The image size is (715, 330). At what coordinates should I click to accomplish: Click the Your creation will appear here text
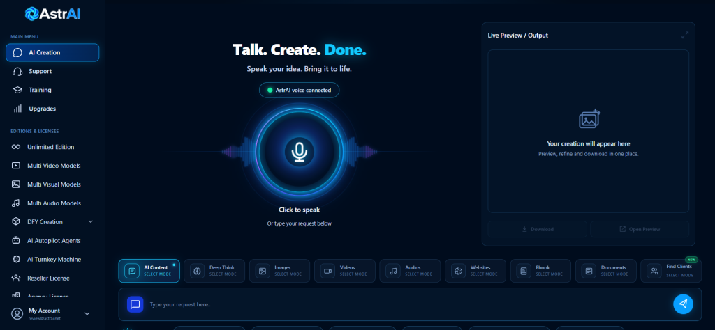pos(588,143)
